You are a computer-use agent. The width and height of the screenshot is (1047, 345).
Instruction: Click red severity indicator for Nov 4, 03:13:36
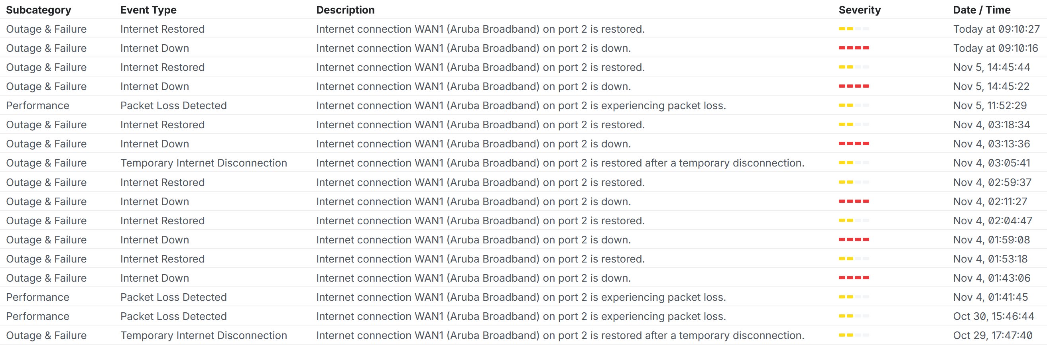click(x=854, y=144)
